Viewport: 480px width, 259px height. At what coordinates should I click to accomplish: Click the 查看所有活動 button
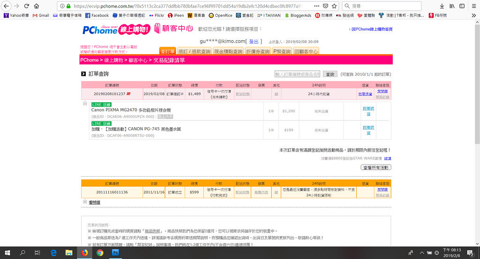point(376,167)
